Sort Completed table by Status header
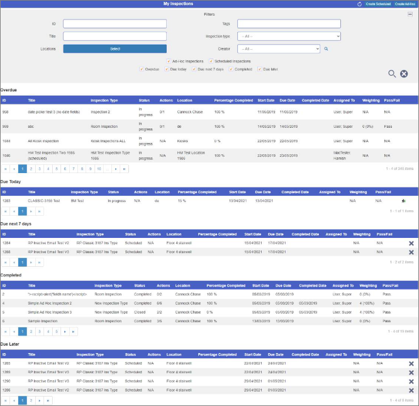 pyautogui.click(x=140, y=286)
